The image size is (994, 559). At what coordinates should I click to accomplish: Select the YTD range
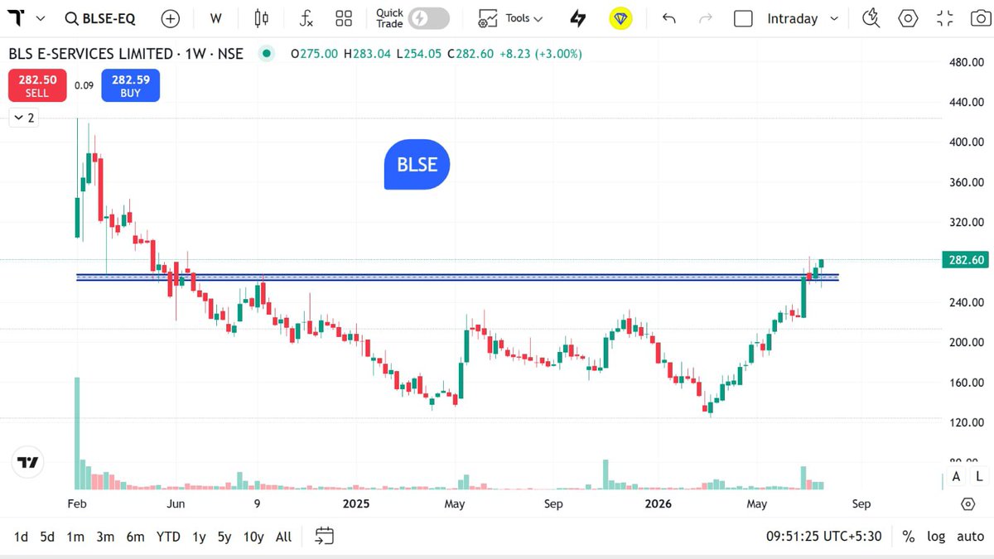(168, 537)
